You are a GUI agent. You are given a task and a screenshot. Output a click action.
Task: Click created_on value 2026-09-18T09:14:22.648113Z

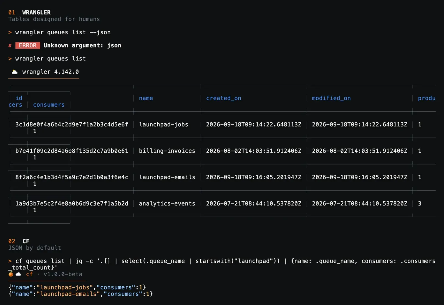pos(254,124)
